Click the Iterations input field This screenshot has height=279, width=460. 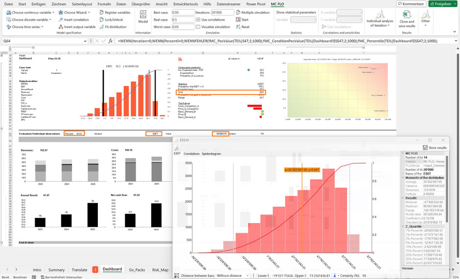click(222, 12)
